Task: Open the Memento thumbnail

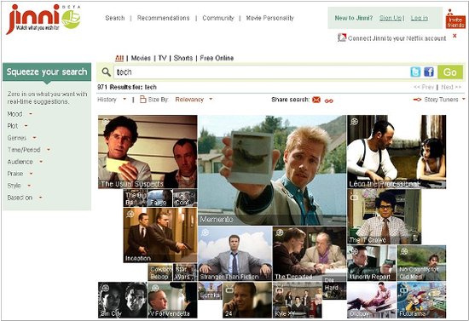Action: (272, 170)
